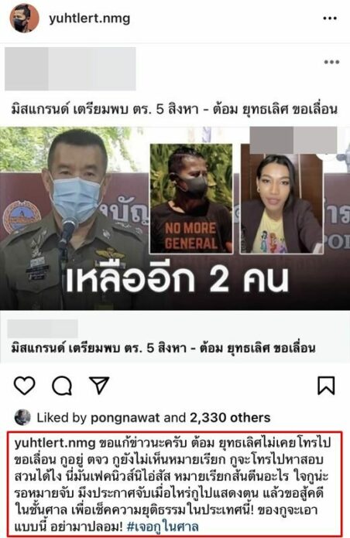Open pongnawat's profile from likes line

pos(125,417)
